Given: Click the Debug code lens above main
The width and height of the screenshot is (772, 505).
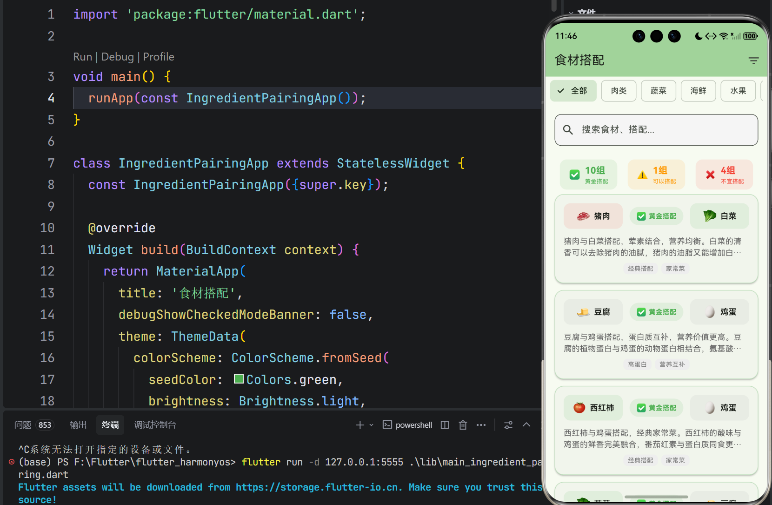Looking at the screenshot, I should tap(118, 57).
